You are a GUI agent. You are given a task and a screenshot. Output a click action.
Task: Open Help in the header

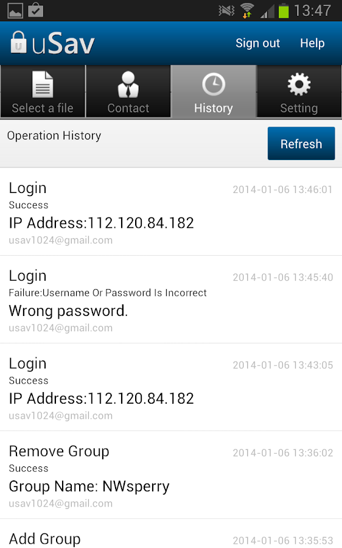click(312, 43)
